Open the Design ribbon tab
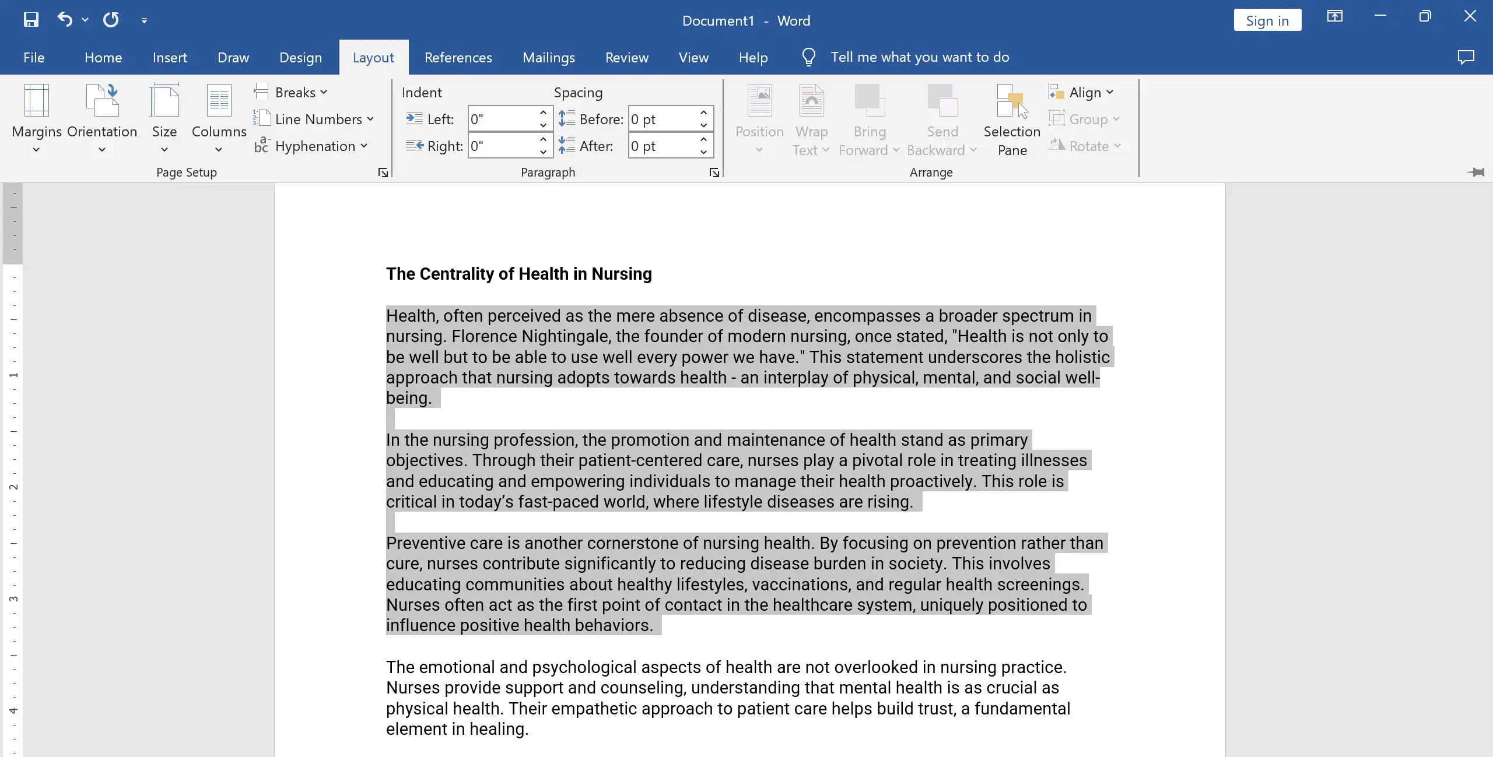The image size is (1493, 757). 300,57
